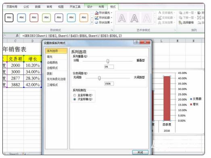Select the teal-bordered Abc shape style
Screen dimensions: 211x158
pos(71,17)
